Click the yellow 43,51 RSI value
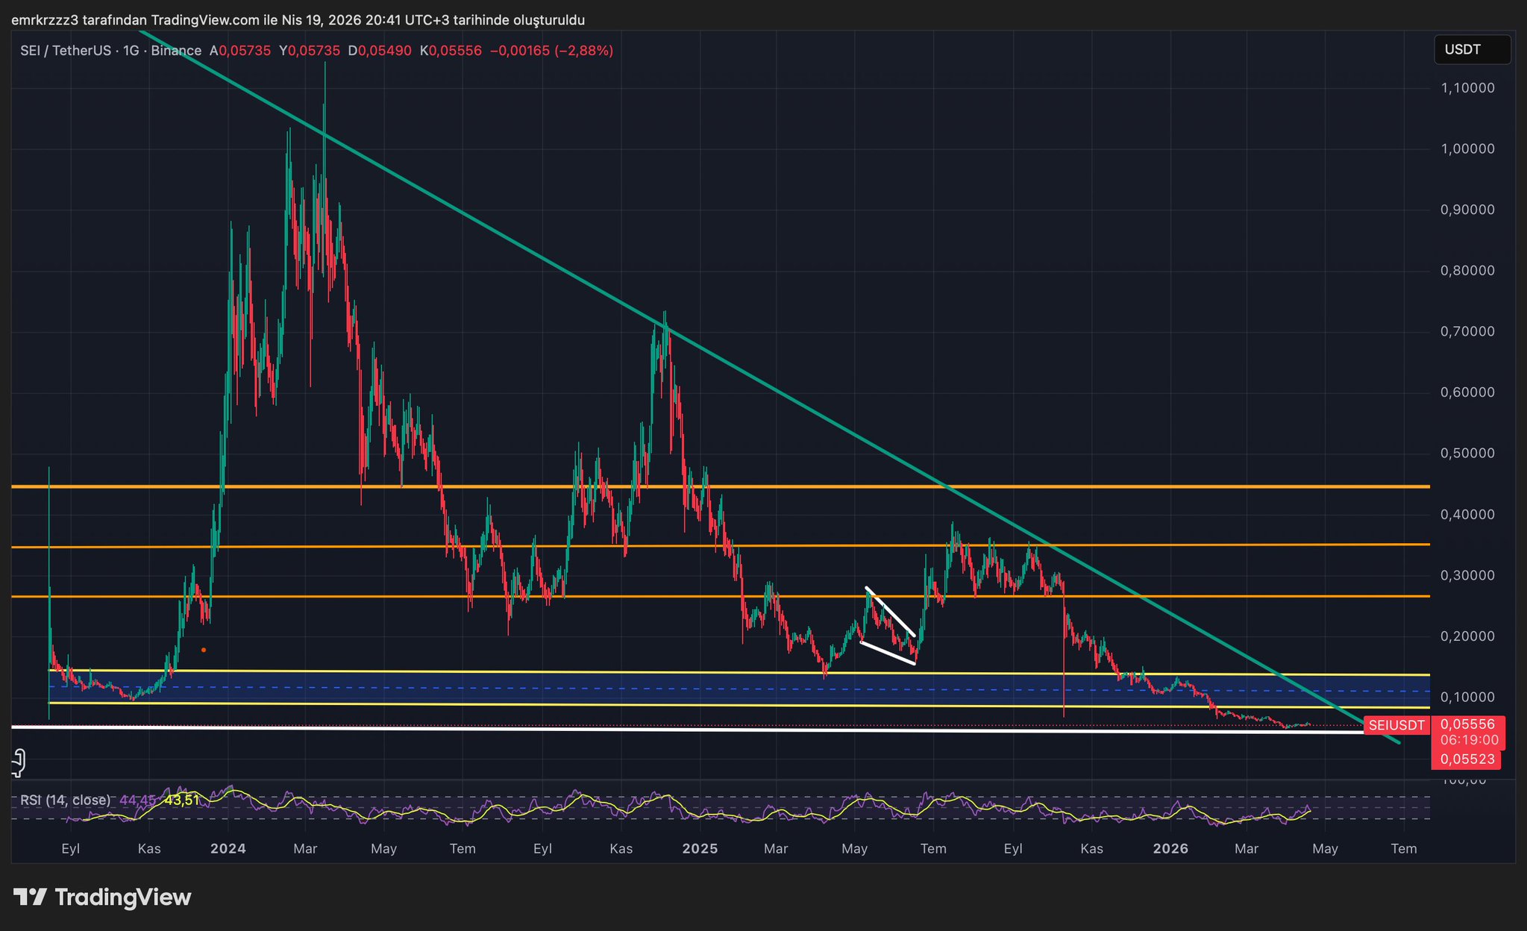The image size is (1527, 931). pos(182,800)
